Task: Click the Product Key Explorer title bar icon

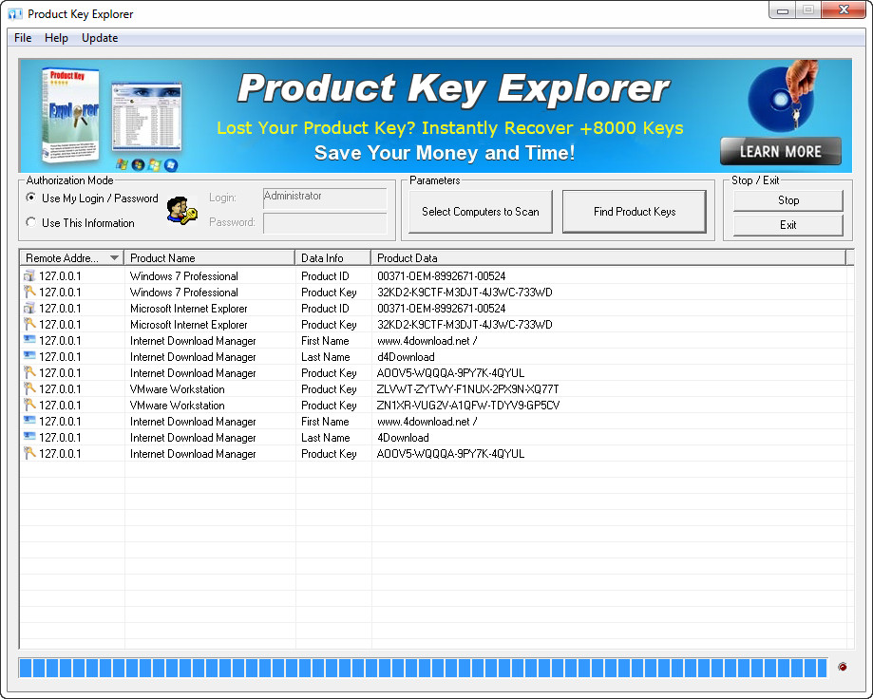Action: click(15, 14)
